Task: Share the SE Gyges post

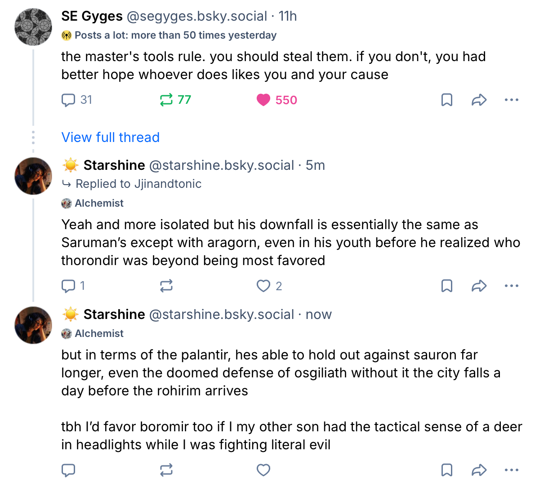Action: tap(479, 100)
